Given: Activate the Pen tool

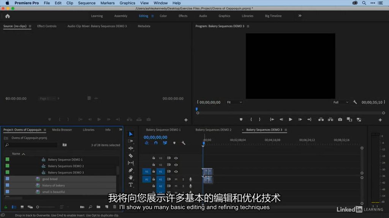Looking at the screenshot, I should pyautogui.click(x=131, y=170).
